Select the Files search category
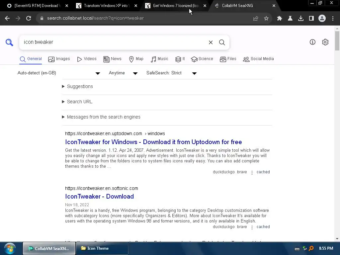This screenshot has width=340, height=255. (x=228, y=59)
